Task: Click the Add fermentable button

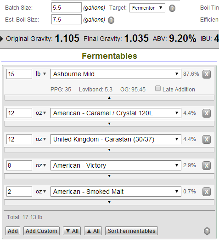Action: point(13,231)
